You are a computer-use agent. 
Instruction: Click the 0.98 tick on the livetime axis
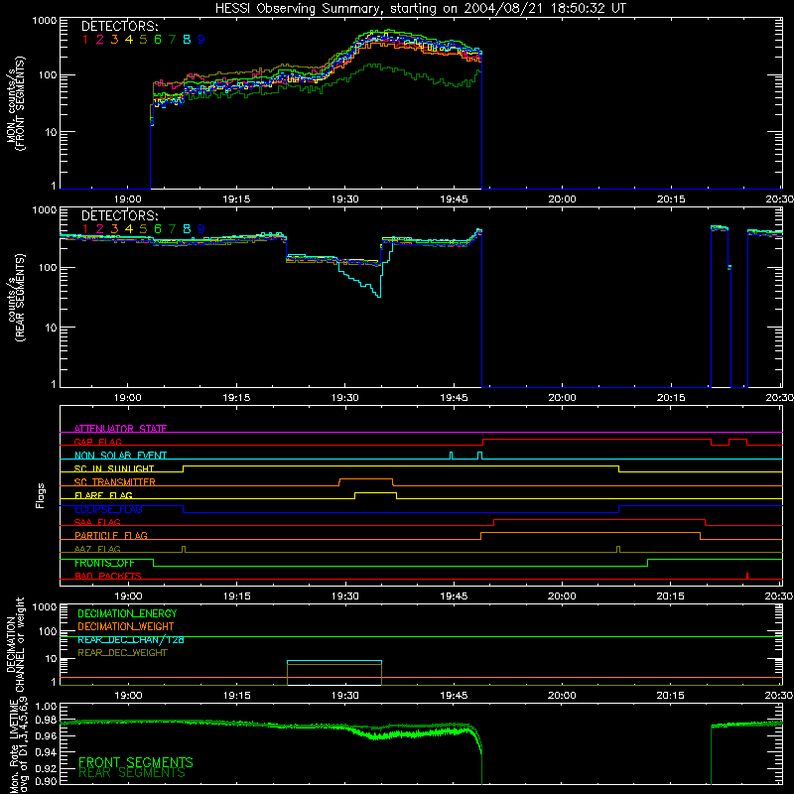(x=46, y=722)
